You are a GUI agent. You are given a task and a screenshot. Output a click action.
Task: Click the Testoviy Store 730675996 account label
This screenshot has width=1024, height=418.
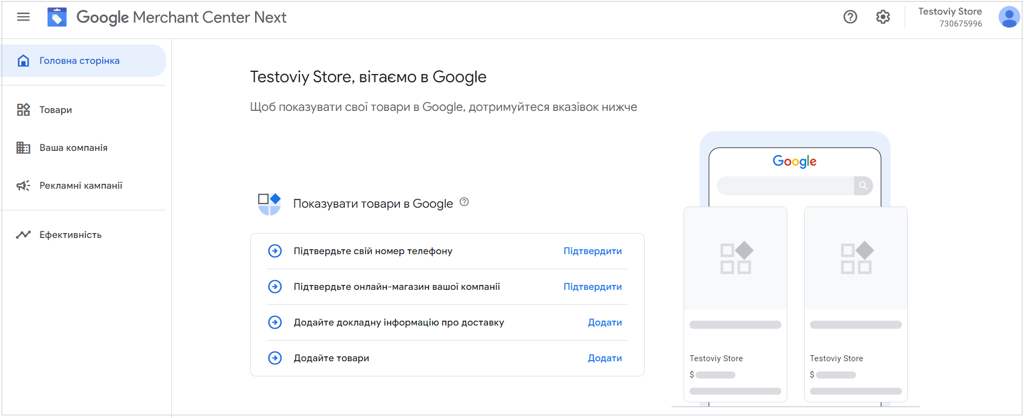[x=950, y=17]
